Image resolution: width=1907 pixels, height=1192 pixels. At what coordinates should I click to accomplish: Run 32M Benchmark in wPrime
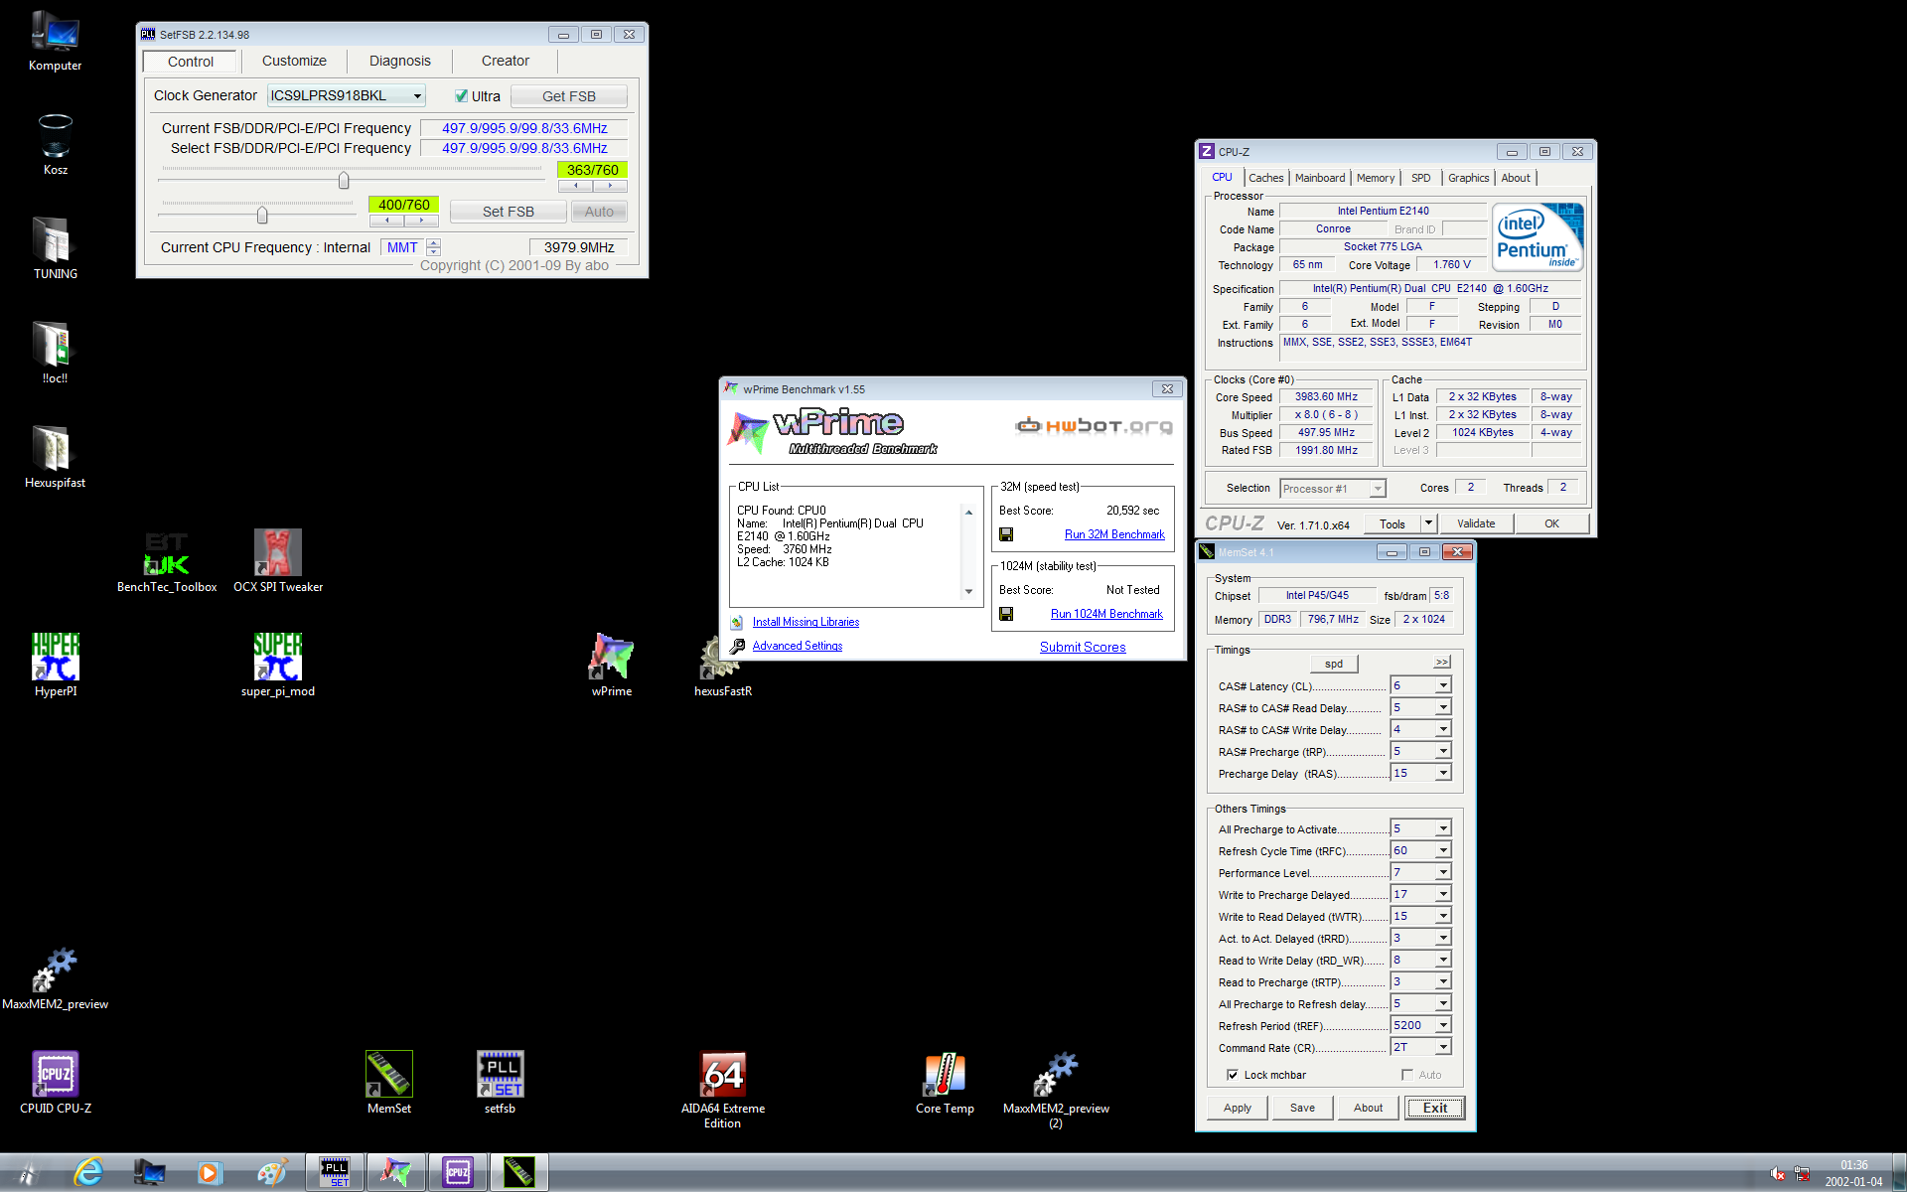point(1114,534)
